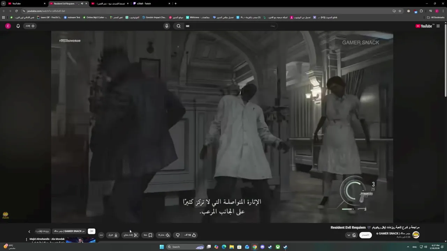Click the YouTube search magnifier icon

point(178,26)
